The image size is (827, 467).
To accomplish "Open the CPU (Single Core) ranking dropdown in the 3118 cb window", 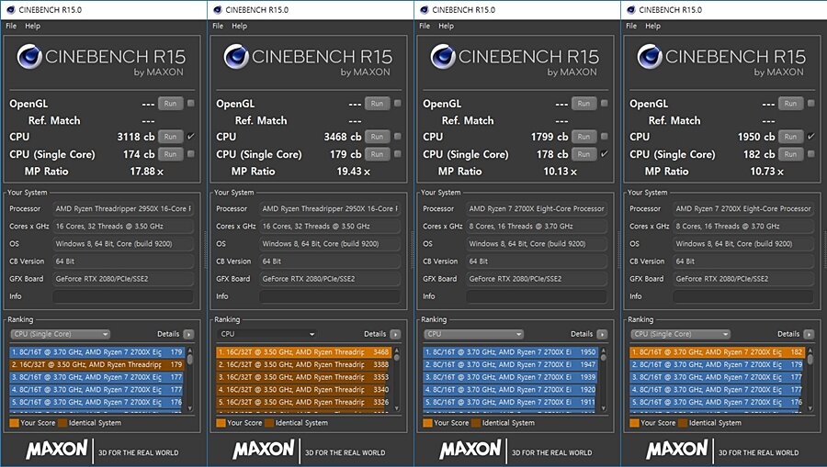I will click(x=60, y=334).
